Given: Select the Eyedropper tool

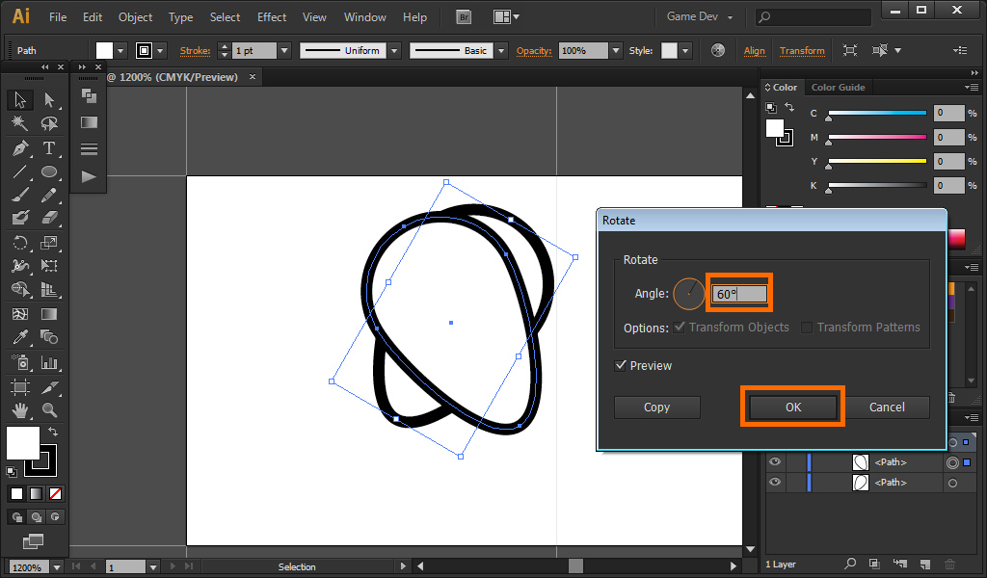Looking at the screenshot, I should pos(19,337).
